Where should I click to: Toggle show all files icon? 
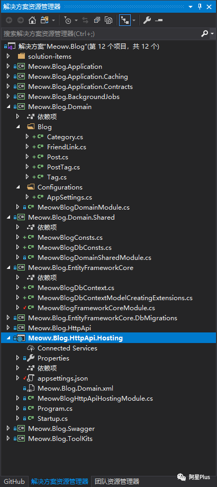pyautogui.click(x=108, y=21)
